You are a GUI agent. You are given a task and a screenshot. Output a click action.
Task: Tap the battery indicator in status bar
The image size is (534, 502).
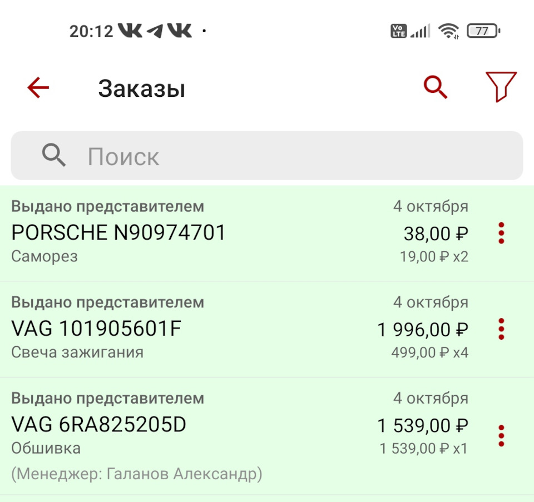483,31
